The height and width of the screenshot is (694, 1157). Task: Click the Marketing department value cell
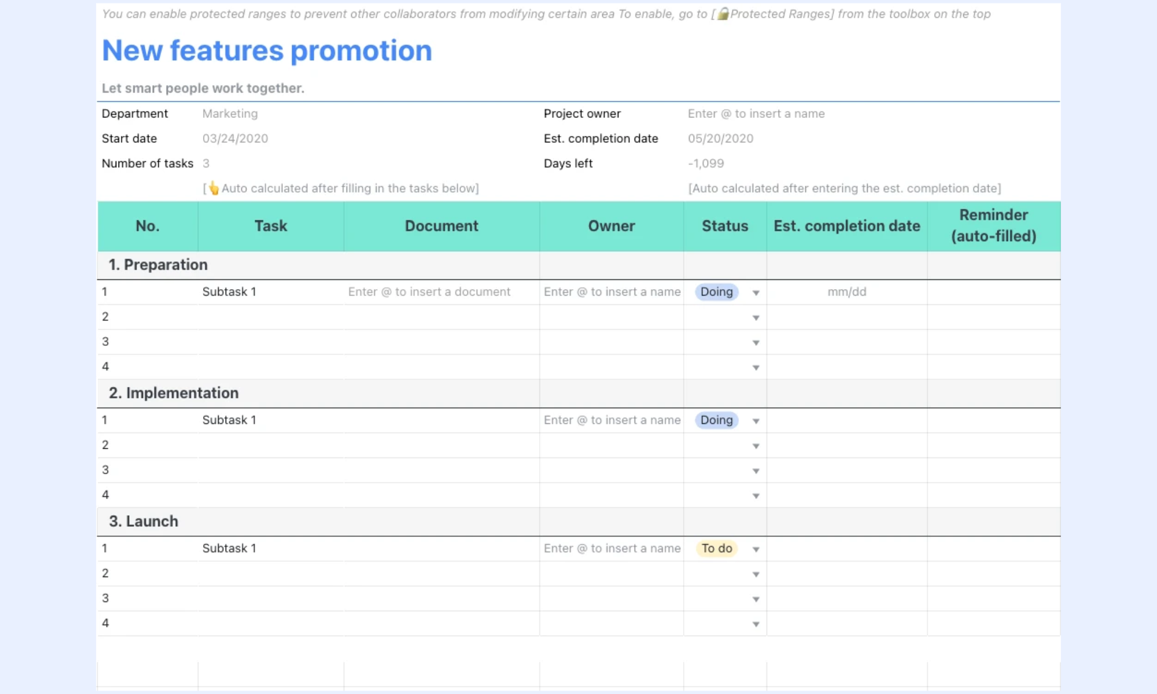tap(230, 113)
